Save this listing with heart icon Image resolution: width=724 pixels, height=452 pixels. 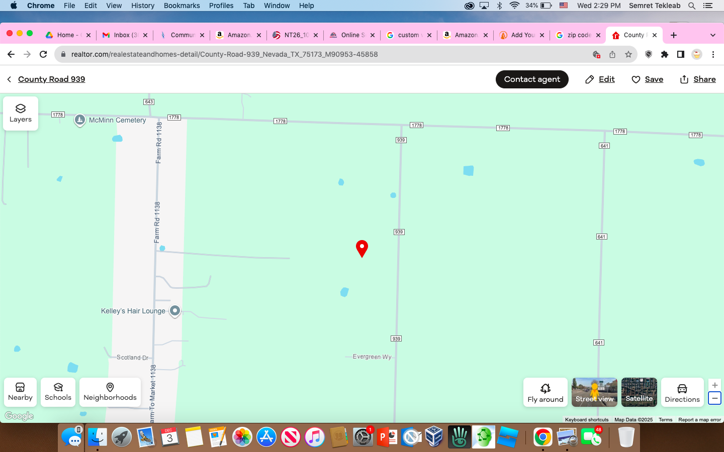click(x=648, y=79)
